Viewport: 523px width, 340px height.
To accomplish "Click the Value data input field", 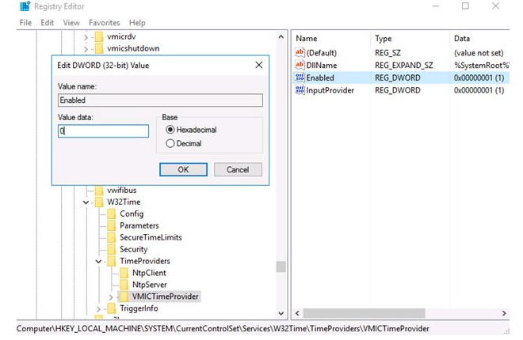I will click(103, 131).
